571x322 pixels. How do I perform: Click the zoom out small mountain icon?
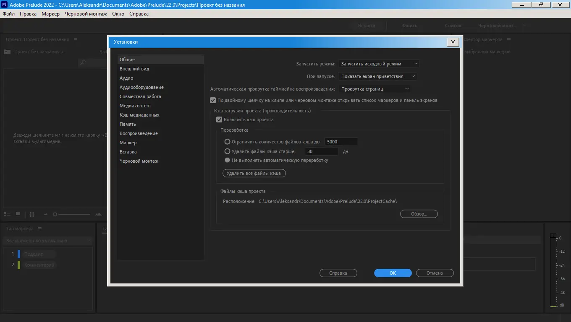pos(45,215)
